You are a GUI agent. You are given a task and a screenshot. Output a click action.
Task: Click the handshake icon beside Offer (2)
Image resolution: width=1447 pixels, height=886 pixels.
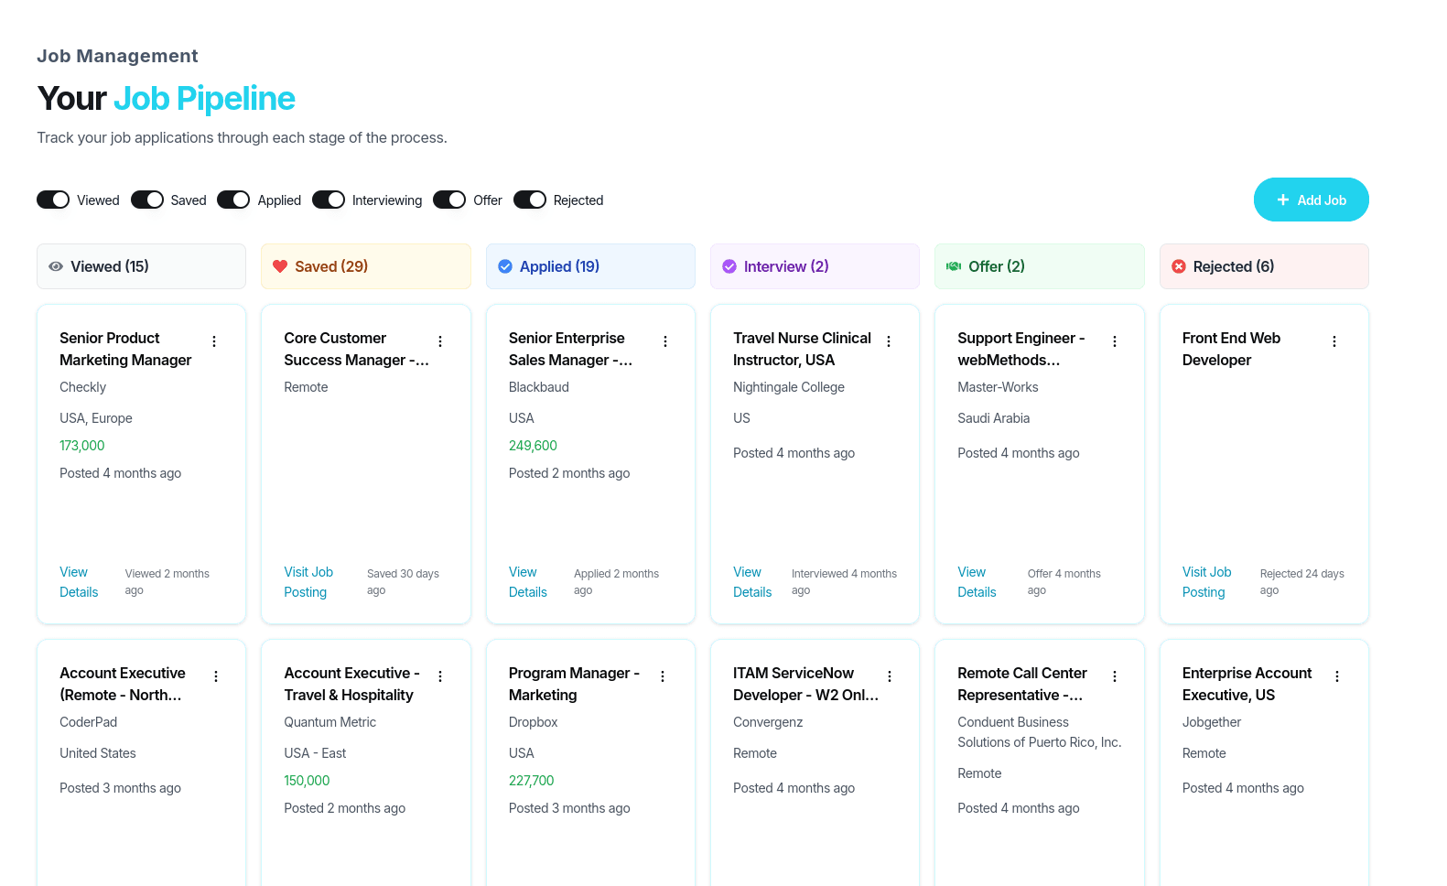pyautogui.click(x=954, y=266)
